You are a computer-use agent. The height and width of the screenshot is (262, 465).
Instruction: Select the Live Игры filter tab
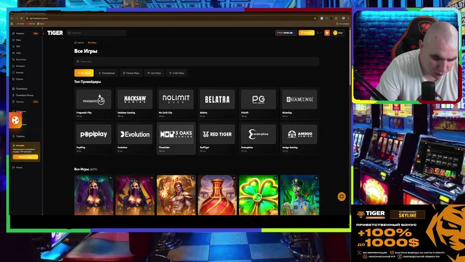[x=154, y=73]
